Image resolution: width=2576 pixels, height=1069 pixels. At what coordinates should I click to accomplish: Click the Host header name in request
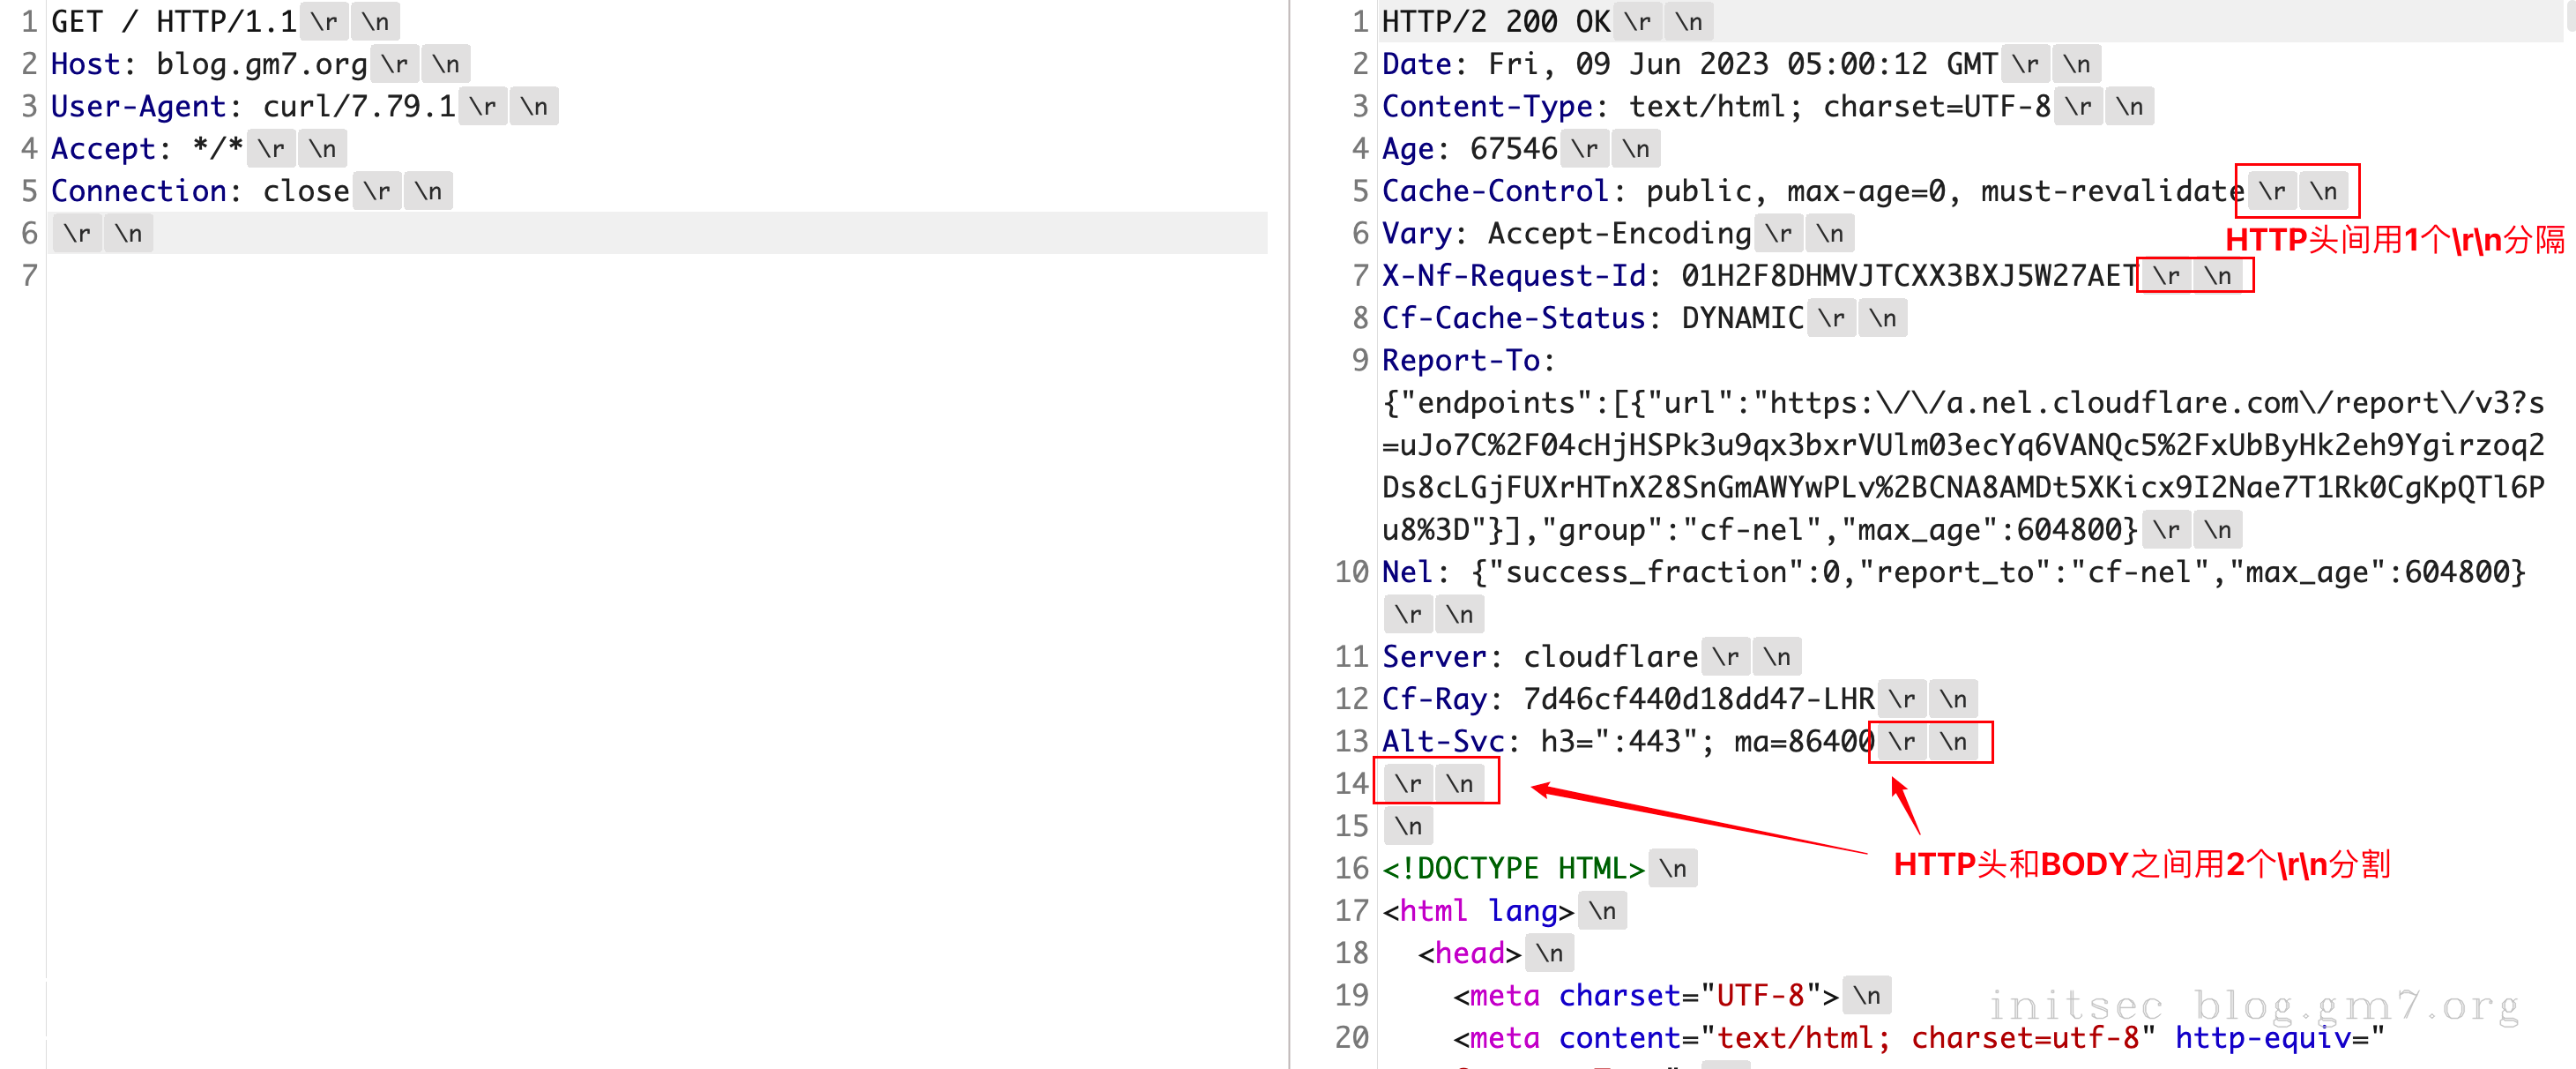click(85, 64)
